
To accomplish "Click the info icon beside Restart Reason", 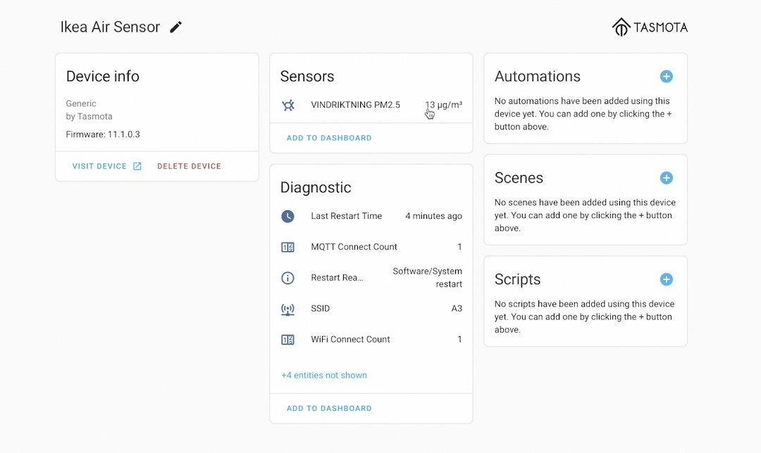I will point(287,278).
